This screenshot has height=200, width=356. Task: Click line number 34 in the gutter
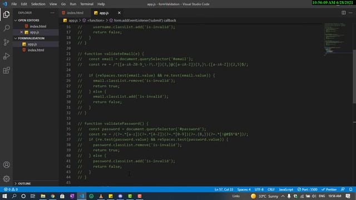point(68,123)
